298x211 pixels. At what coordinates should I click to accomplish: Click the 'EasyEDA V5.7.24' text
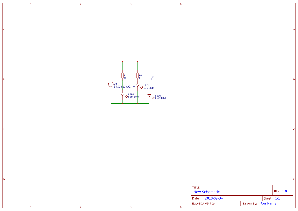pyautogui.click(x=204, y=204)
